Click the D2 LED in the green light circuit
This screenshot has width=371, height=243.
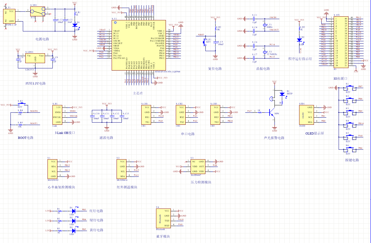click(73, 221)
